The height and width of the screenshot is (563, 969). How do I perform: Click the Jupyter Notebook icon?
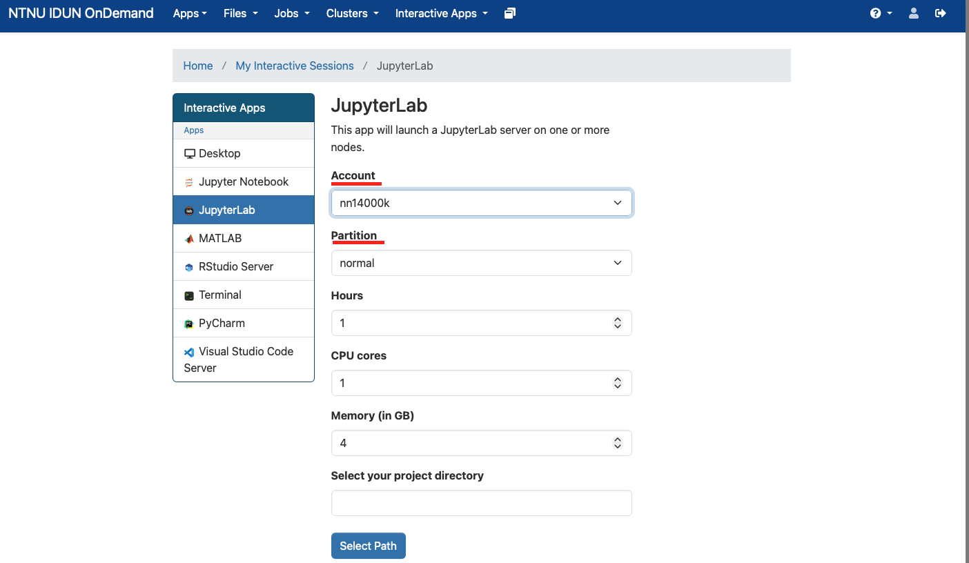pos(189,182)
